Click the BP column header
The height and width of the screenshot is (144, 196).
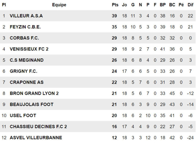(x=162, y=5)
